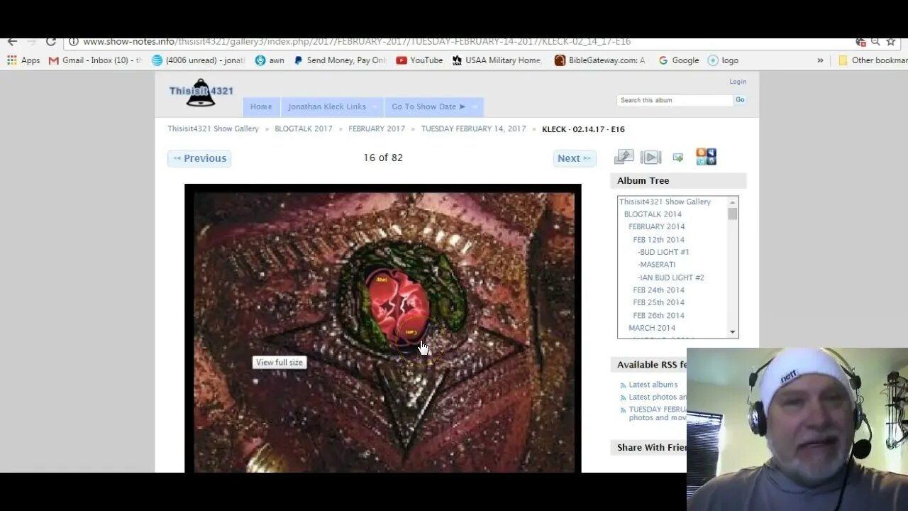908x511 pixels.
Task: Reload the page with the refresh icon
Action: click(x=51, y=42)
